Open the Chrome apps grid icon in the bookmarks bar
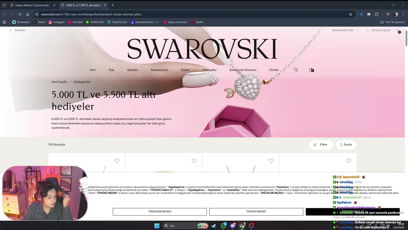This screenshot has width=408, height=230. (x=4, y=22)
